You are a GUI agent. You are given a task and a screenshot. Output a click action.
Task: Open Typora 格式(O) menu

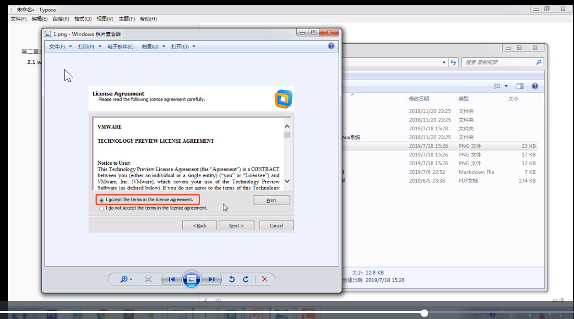[83, 19]
